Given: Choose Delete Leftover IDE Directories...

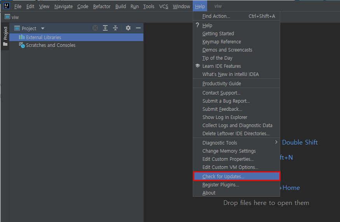Looking at the screenshot, I should click(236, 133).
